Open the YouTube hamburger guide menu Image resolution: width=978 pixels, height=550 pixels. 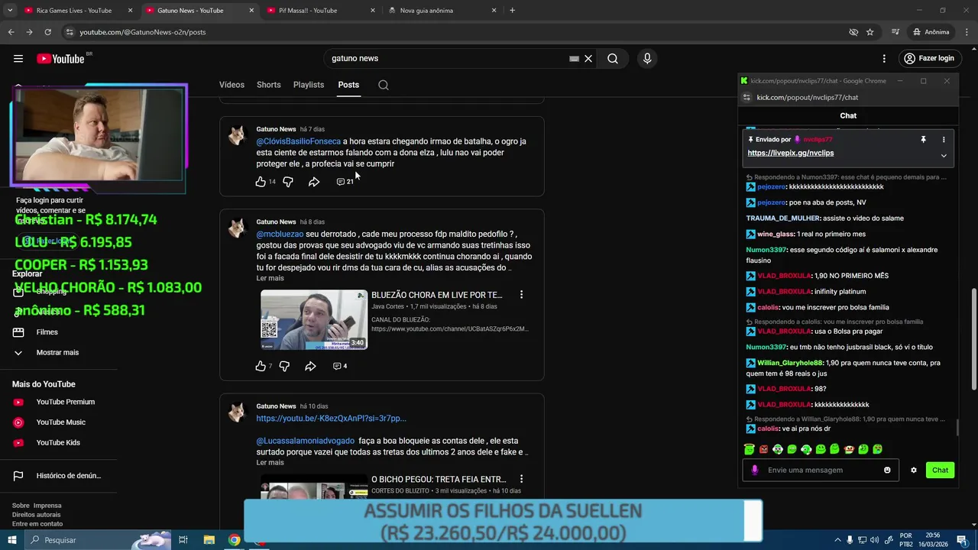[x=18, y=58]
